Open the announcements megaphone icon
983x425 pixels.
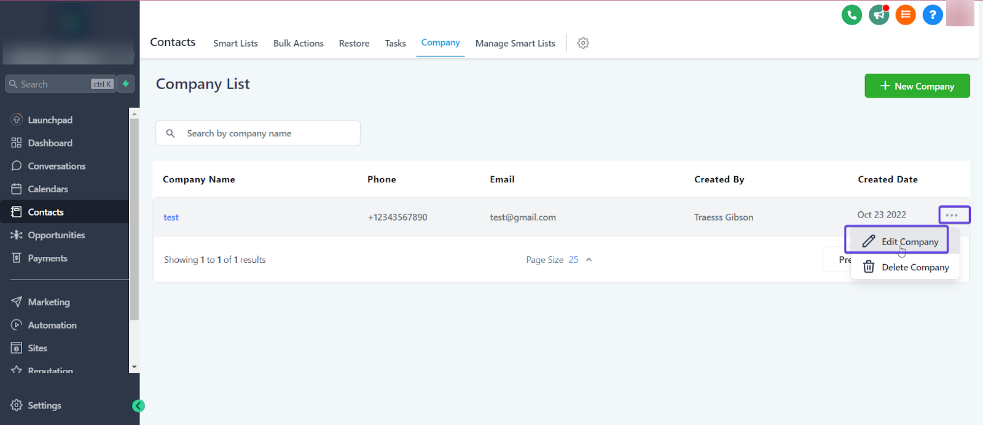879,15
